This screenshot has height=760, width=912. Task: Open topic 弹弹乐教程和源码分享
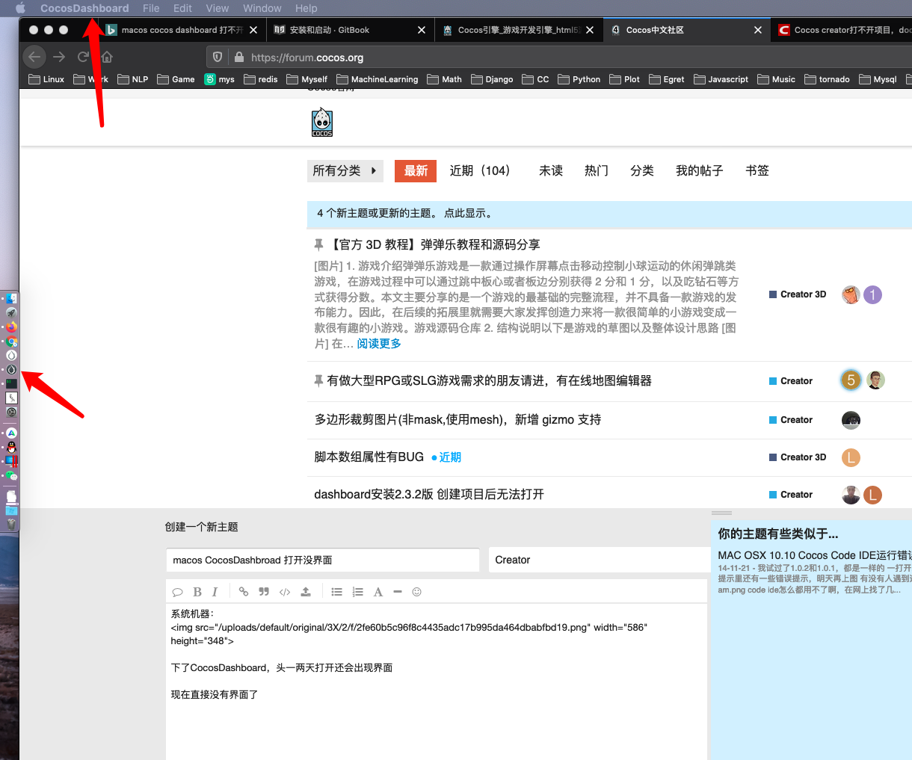[434, 244]
